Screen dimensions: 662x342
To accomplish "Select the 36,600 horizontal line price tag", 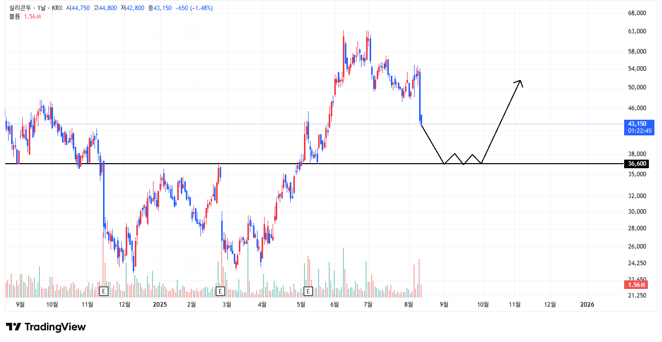I will pos(636,164).
